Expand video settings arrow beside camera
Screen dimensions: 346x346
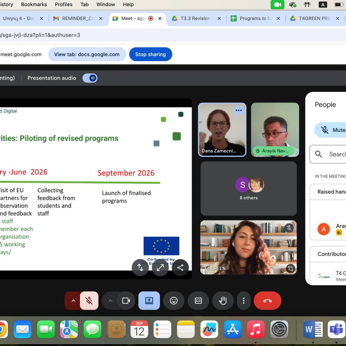click(110, 300)
